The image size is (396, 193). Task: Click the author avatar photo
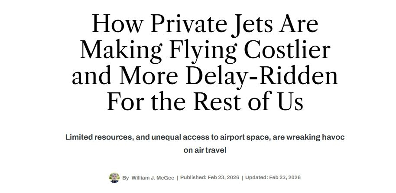[114, 178]
